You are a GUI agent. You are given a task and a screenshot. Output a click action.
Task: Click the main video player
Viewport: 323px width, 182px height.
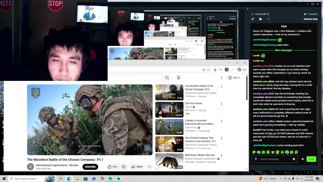tap(90, 120)
